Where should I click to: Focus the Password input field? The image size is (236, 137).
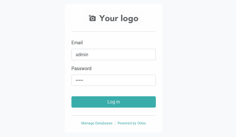[x=114, y=80]
